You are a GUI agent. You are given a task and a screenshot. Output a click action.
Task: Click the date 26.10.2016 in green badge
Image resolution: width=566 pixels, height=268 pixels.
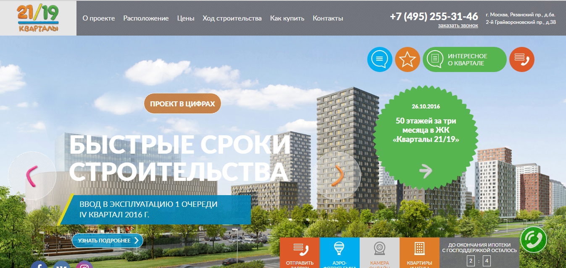point(426,106)
